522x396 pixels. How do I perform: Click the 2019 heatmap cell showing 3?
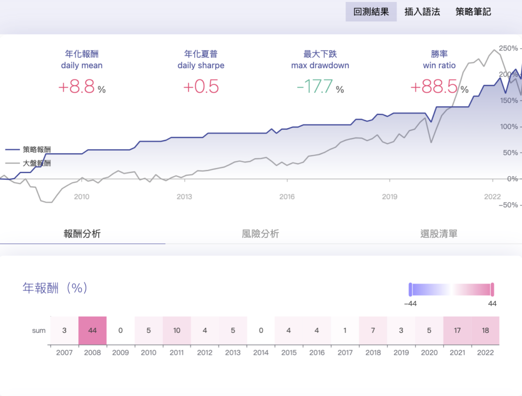click(x=401, y=330)
